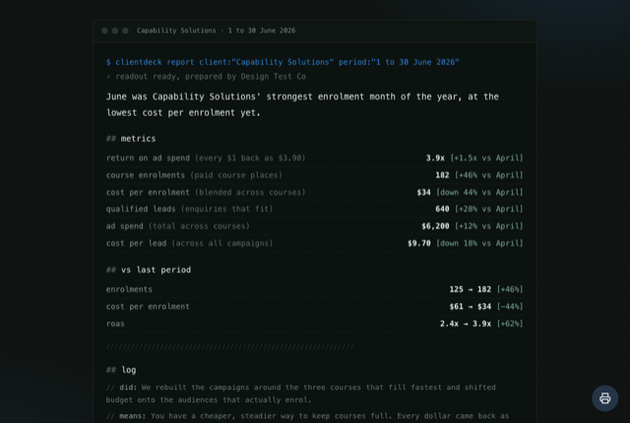Click '[down 18% vs April]' change tag
This screenshot has height=423, width=630.
(x=479, y=243)
